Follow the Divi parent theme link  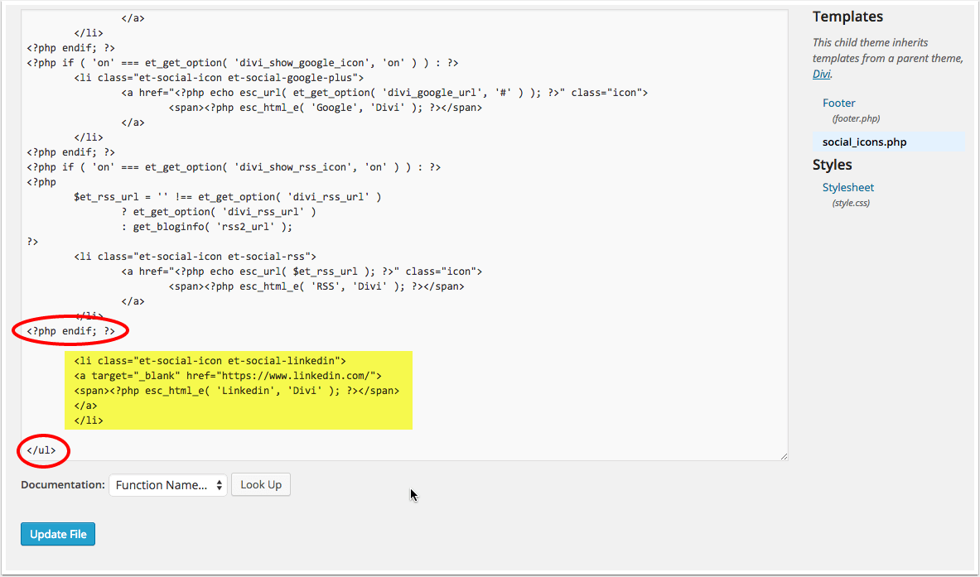coord(821,74)
